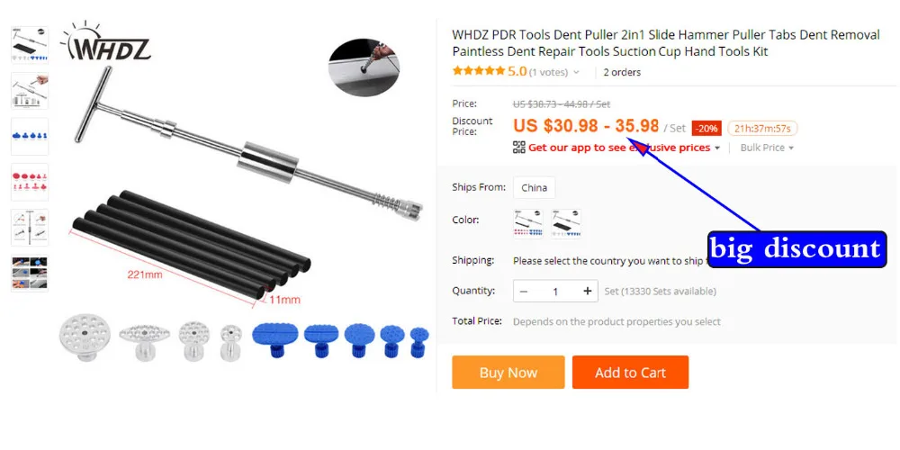Decrease quantity with the minus button

[524, 291]
